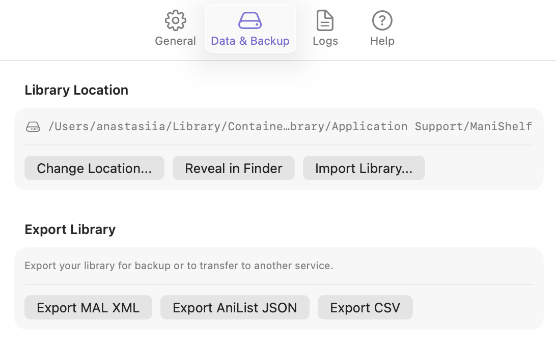This screenshot has width=556, height=350.
Task: Select the Data & Backup drive icon
Action: click(x=250, y=20)
